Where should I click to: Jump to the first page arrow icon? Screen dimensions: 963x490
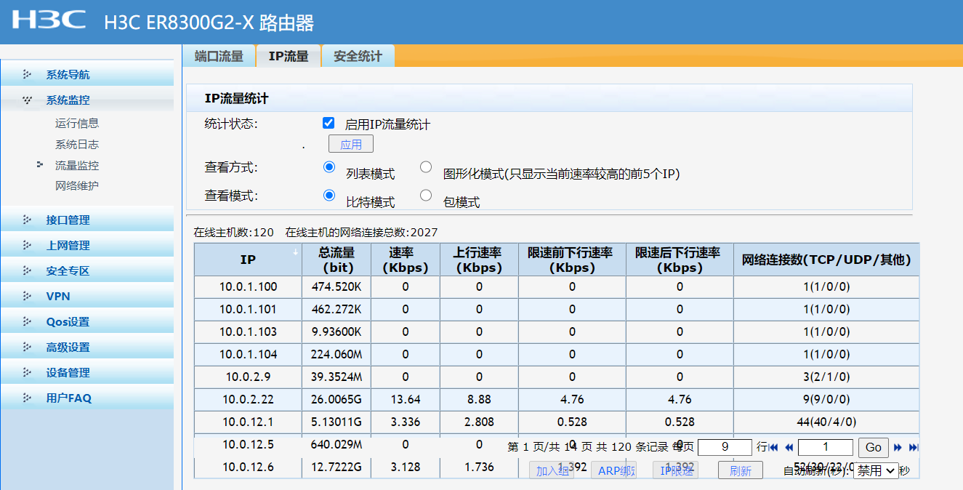pos(773,448)
